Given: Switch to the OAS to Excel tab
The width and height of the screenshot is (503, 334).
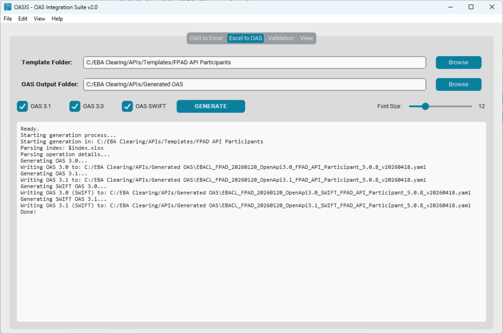Looking at the screenshot, I should 206,38.
